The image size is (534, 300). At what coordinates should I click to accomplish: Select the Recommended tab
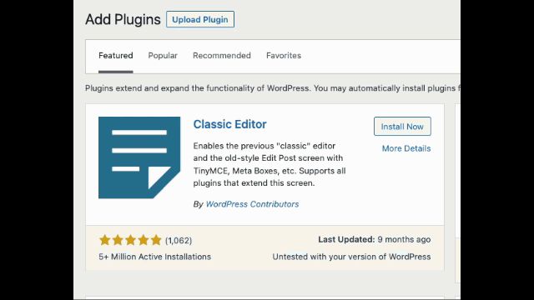tap(222, 56)
